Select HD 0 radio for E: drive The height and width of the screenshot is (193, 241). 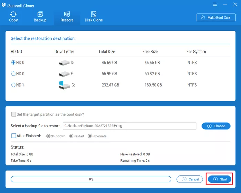[x=14, y=74]
